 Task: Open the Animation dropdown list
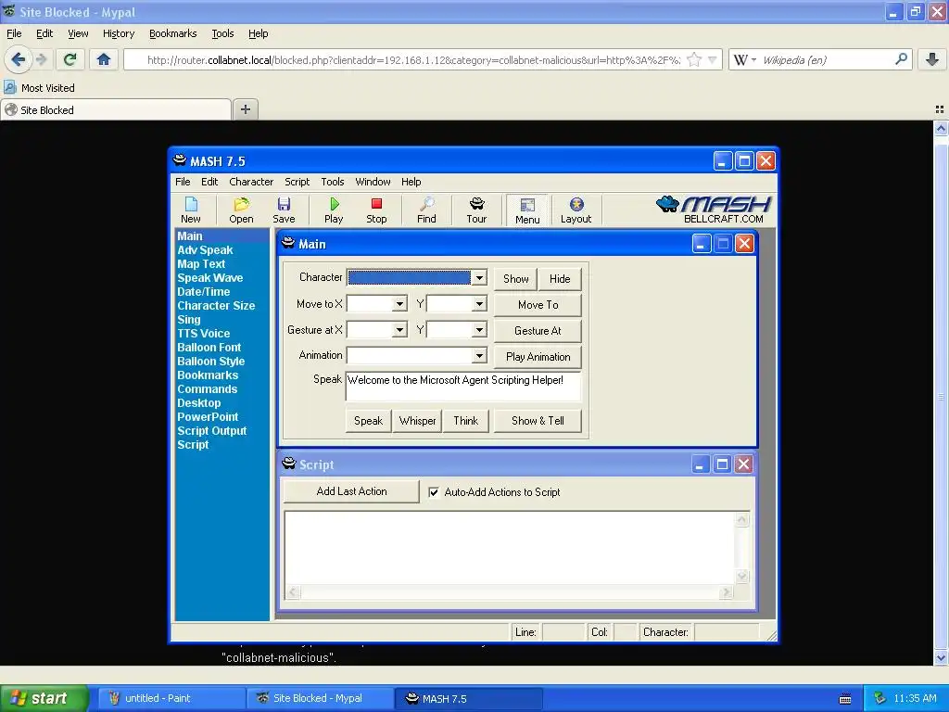tap(479, 355)
